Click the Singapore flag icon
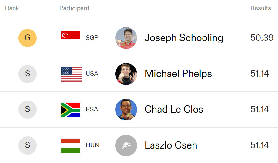The image size is (278, 163). 70,38
